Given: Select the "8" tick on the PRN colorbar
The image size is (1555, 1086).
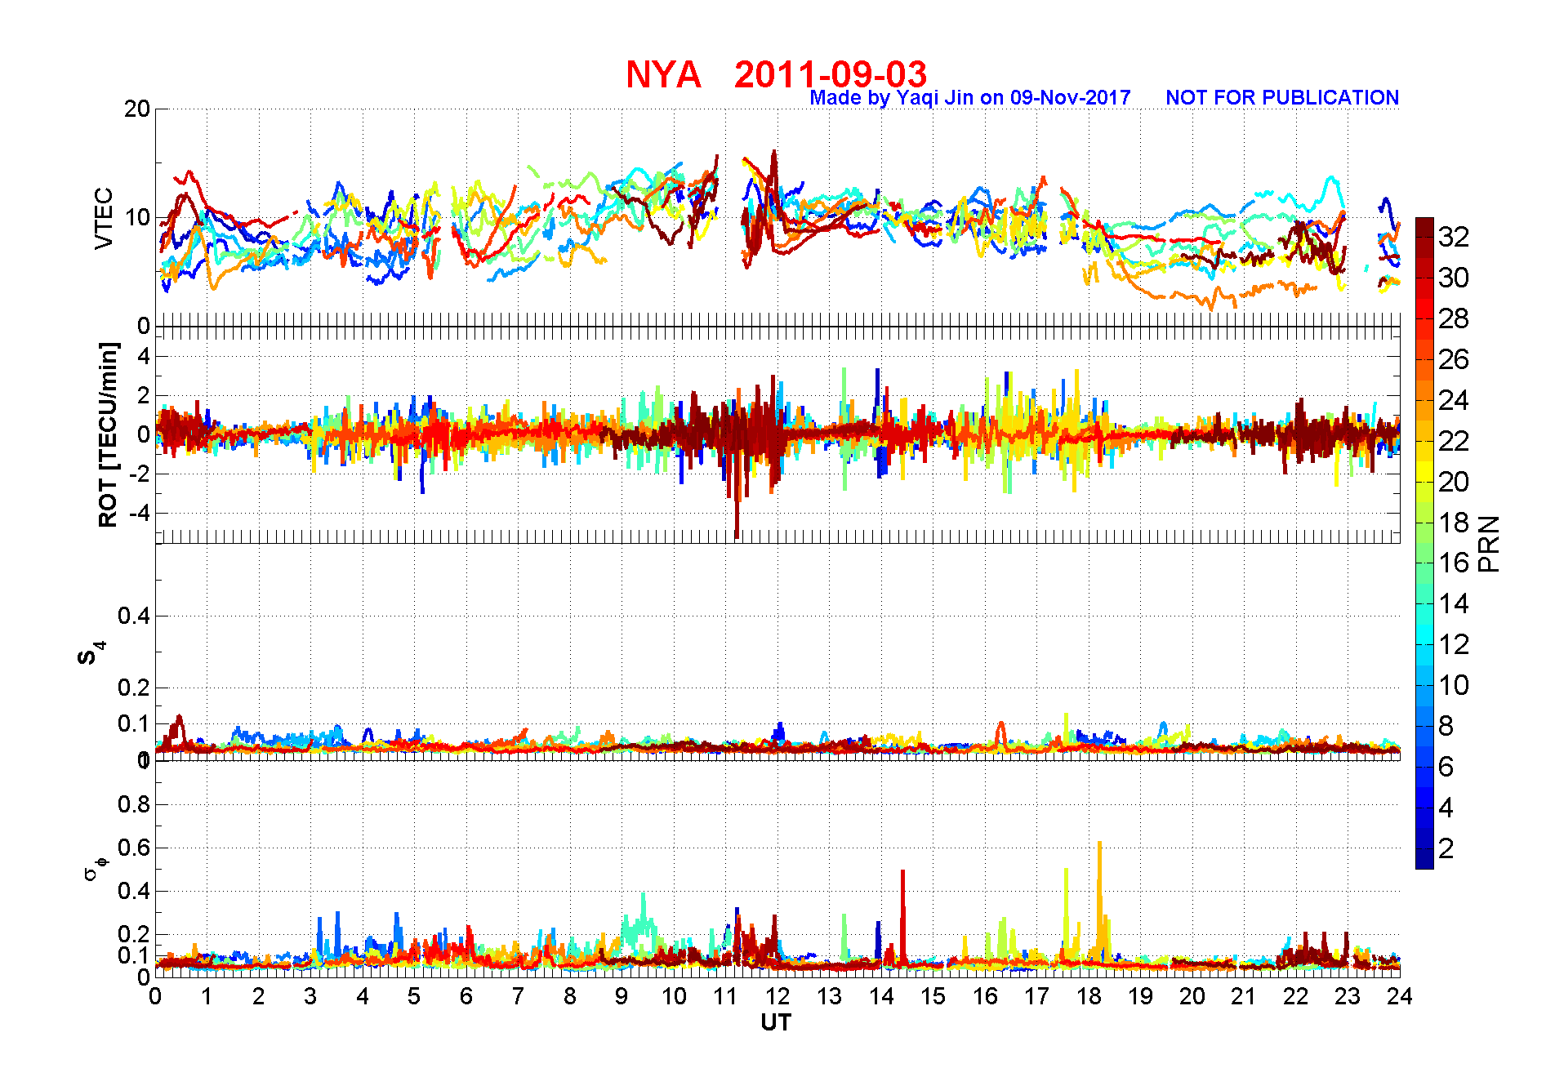Looking at the screenshot, I should coord(1446,726).
